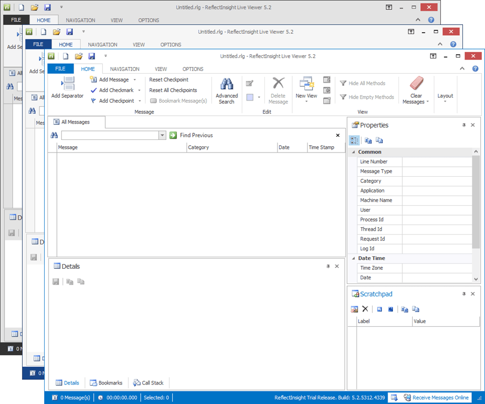This screenshot has height=404, width=485.
Task: Click the Category column header in message list
Action: click(x=232, y=147)
